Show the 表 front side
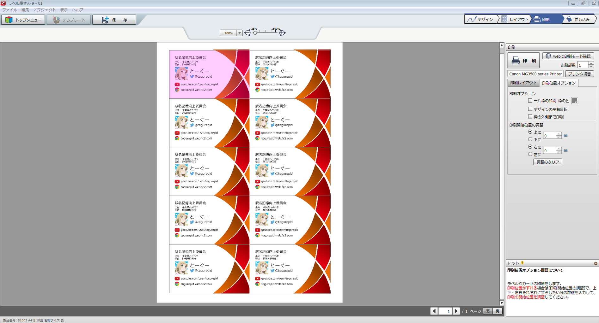Image resolution: width=599 pixels, height=323 pixels. click(x=488, y=311)
